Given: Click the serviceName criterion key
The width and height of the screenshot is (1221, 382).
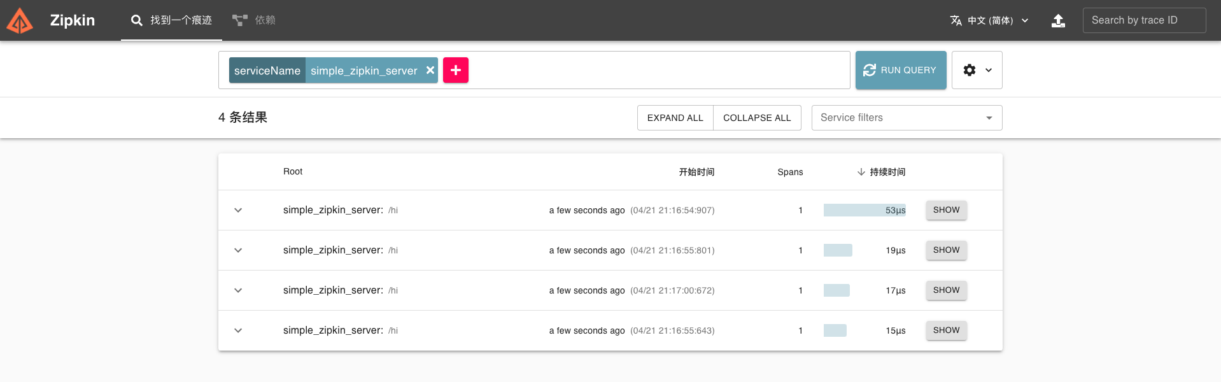Looking at the screenshot, I should 267,71.
